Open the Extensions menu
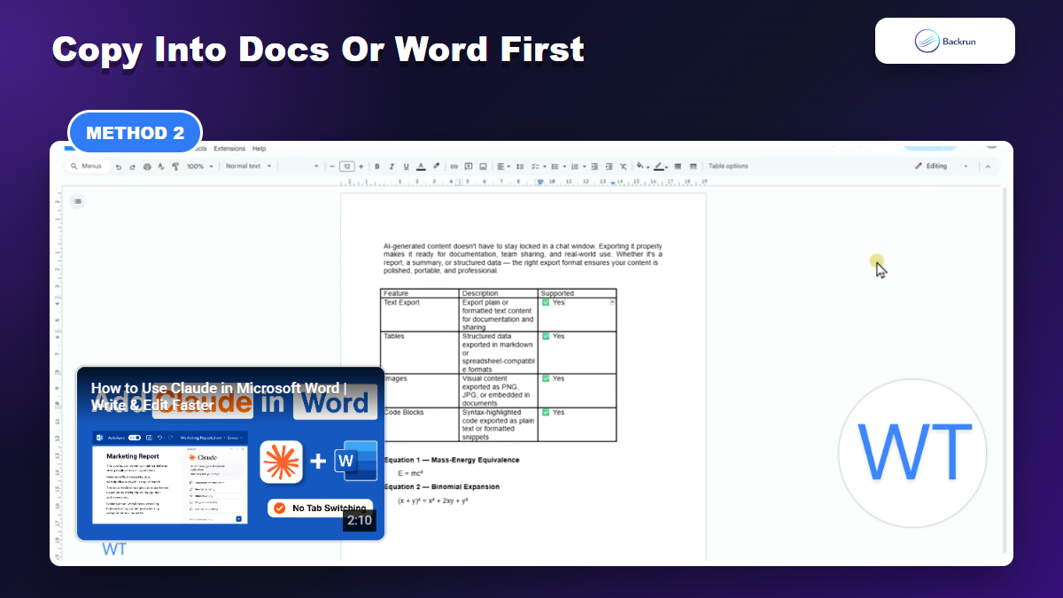1063x598 pixels. click(229, 149)
